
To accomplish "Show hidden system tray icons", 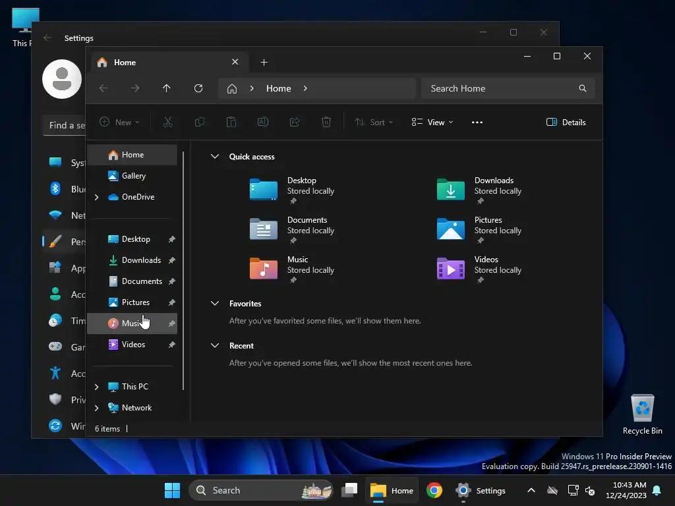I will (531, 490).
